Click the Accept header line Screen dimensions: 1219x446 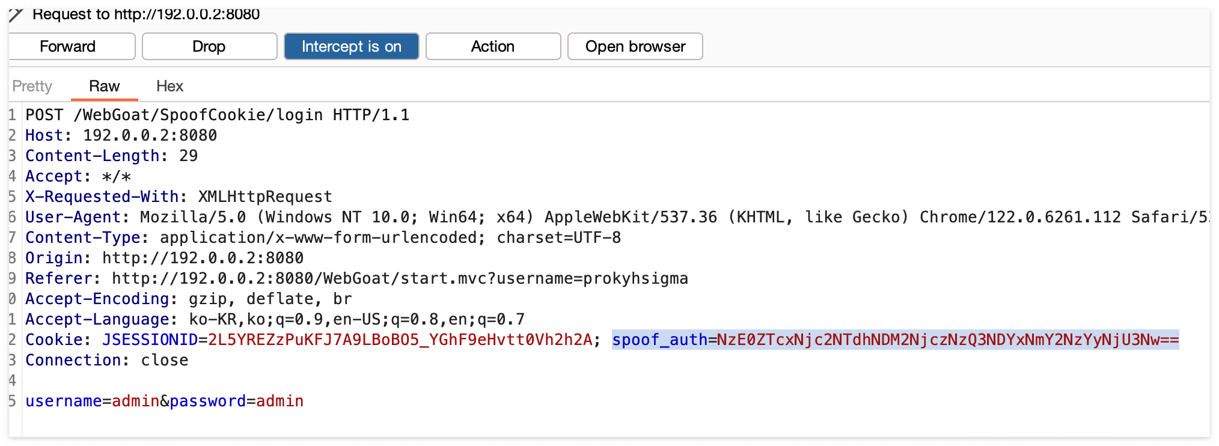[x=78, y=176]
